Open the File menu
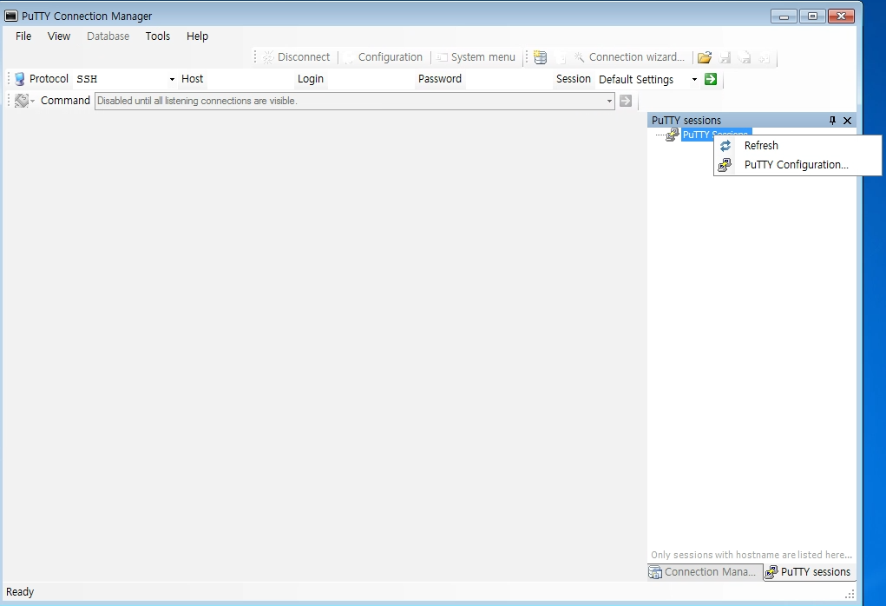The width and height of the screenshot is (886, 606). [23, 36]
